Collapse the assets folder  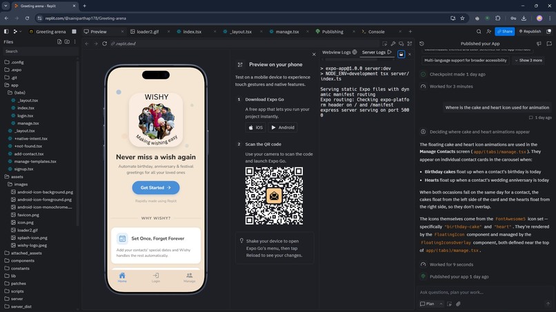point(14,176)
